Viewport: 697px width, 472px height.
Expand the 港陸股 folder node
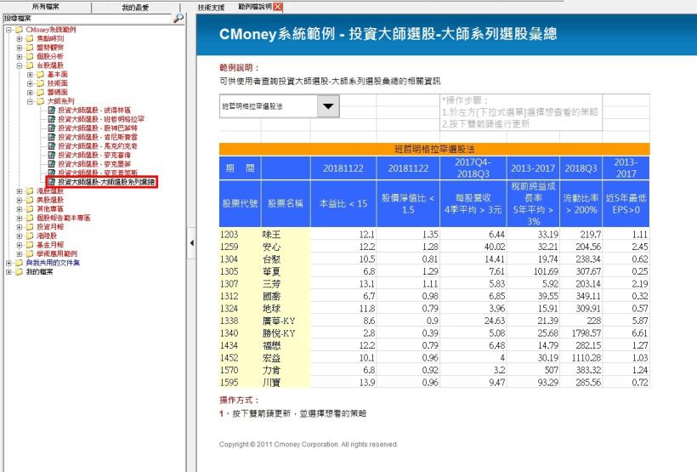19,236
